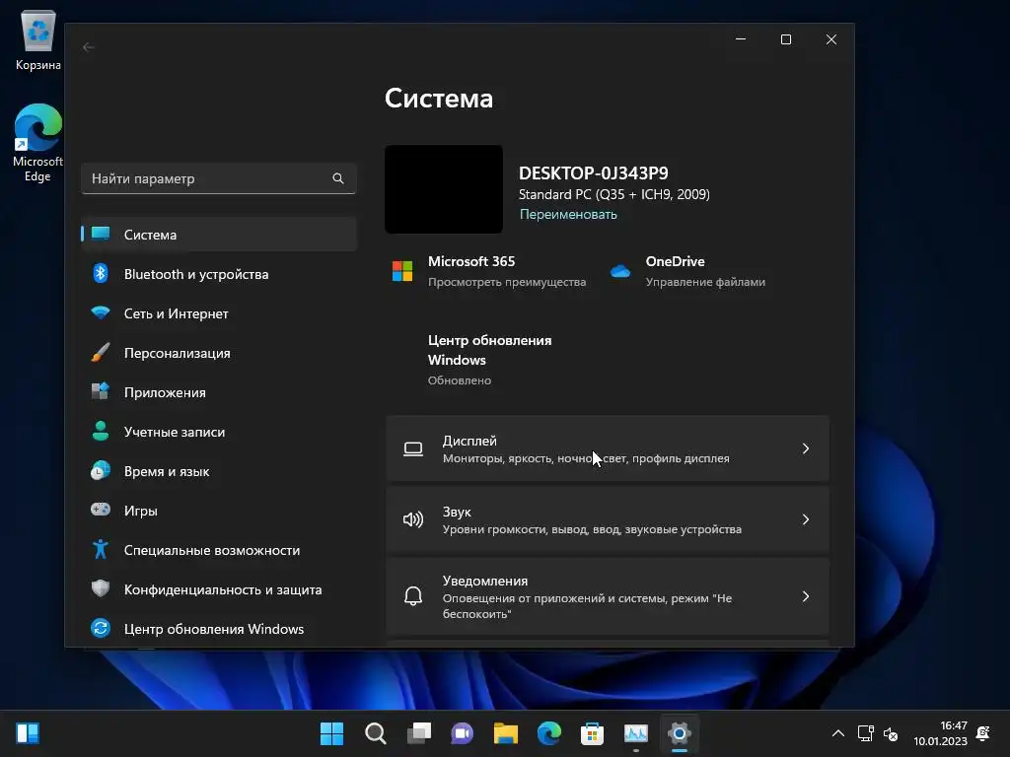Launch Microsoft Edge from taskbar
1010x757 pixels.
(549, 733)
